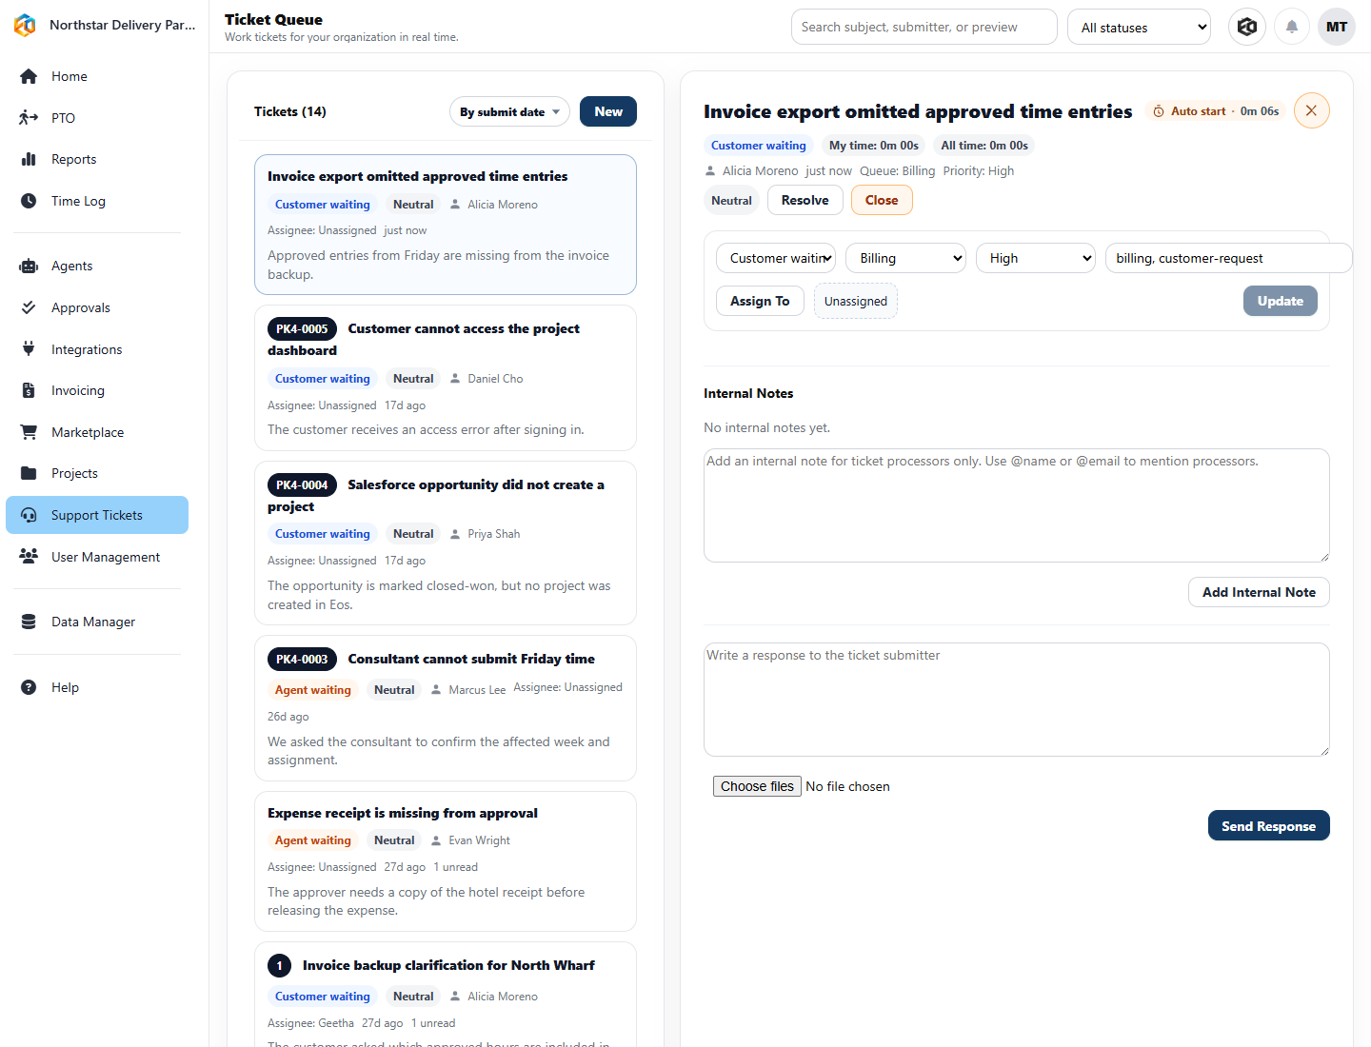
Task: Click the Update button
Action: (1281, 301)
